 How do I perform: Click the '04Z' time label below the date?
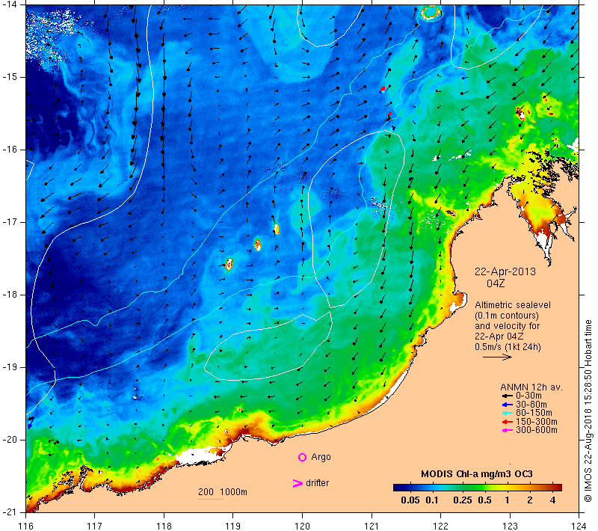(496, 283)
